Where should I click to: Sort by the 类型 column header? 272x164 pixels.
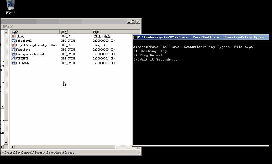coord(75,32)
